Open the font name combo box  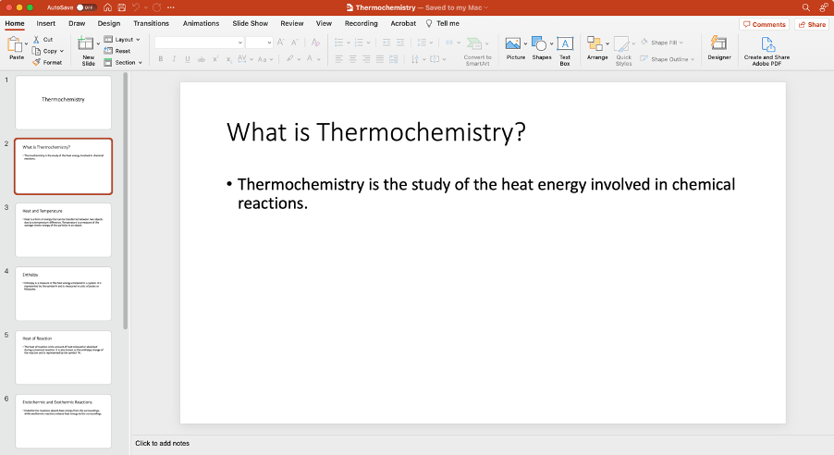(x=200, y=43)
